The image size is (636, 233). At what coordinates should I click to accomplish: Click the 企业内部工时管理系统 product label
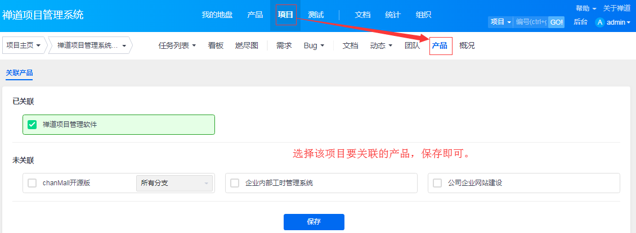(x=279, y=183)
